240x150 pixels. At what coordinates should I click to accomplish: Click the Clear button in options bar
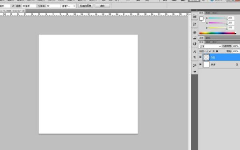pyautogui.click(x=102, y=6)
